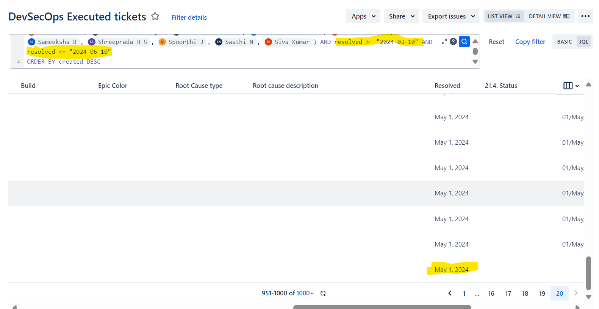Click the JQL editor scroll-down arrow

click(475, 62)
